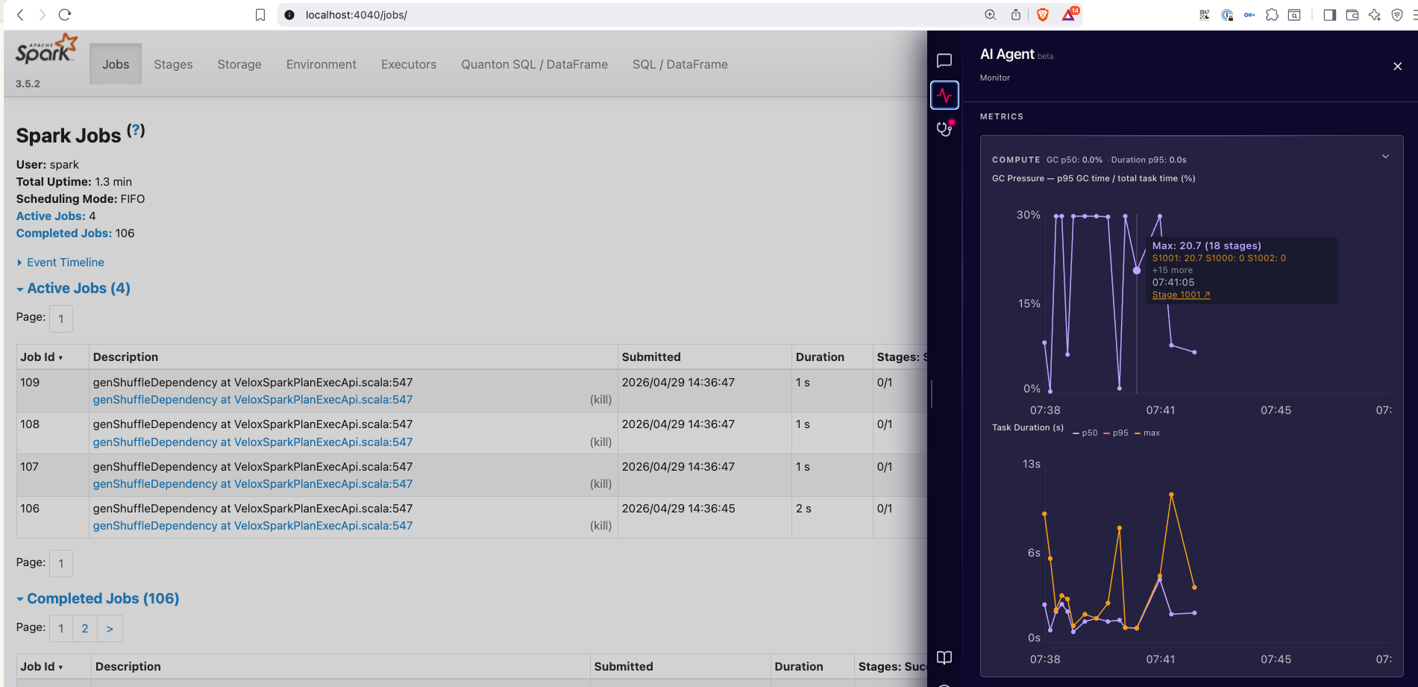Toggle the browser sidebar panel
Screen dimensions: 1418x687
[1329, 15]
